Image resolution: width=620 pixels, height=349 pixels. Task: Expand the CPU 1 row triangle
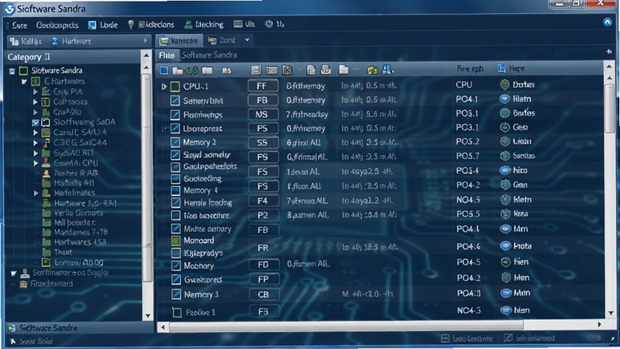pyautogui.click(x=164, y=86)
